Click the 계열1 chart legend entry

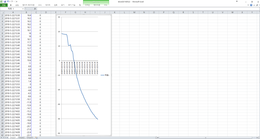(x=105, y=75)
